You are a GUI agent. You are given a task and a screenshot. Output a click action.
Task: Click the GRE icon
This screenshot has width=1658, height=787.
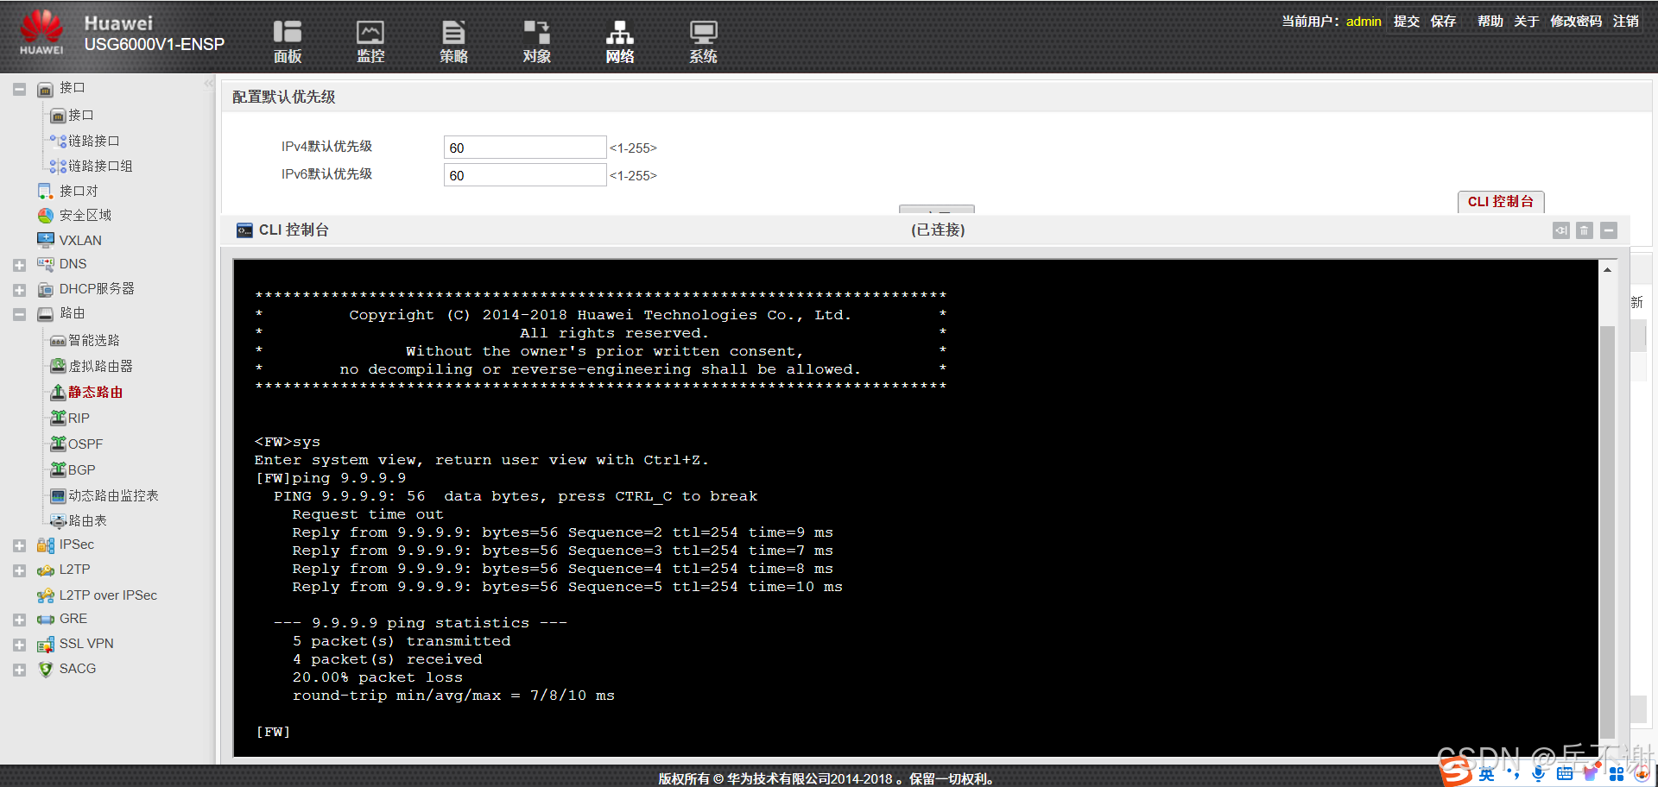[46, 619]
